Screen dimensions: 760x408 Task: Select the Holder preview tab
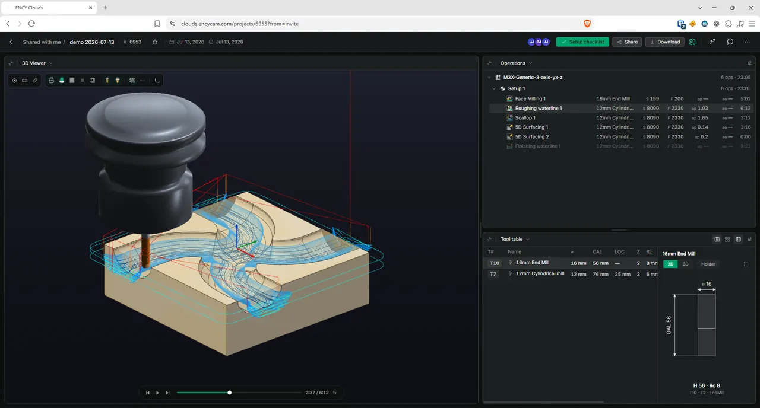[708, 264]
